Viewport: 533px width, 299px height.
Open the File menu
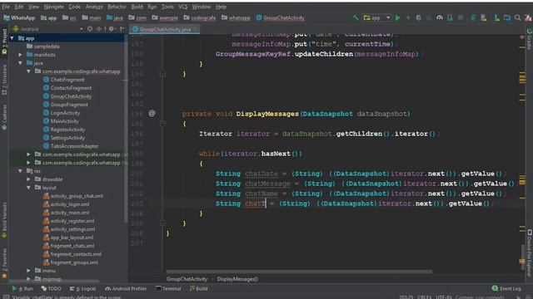point(6,7)
